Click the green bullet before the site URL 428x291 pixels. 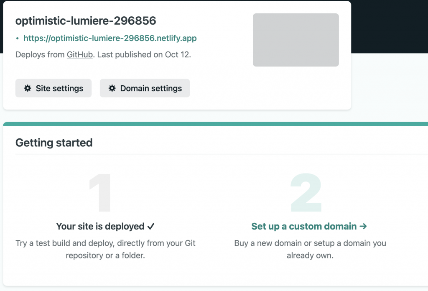tap(18, 38)
